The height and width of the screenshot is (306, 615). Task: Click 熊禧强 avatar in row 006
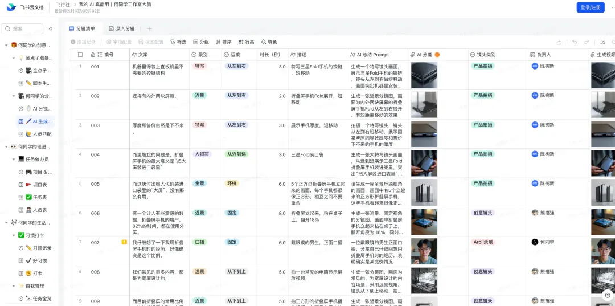pos(535,213)
